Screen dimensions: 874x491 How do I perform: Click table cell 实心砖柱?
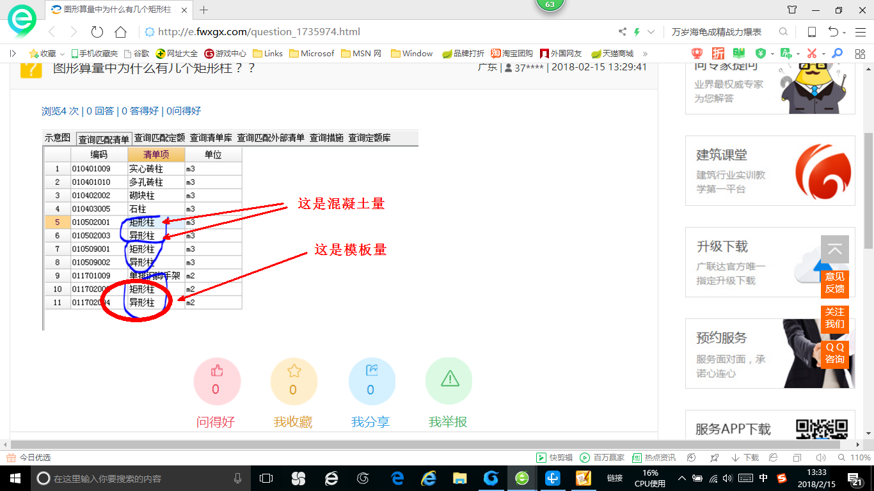click(156, 169)
